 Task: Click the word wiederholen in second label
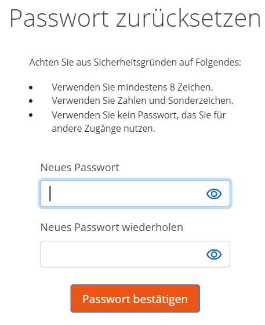pos(153,228)
